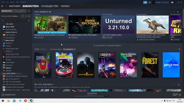Open Crossout cover in PLAY shelf
The width and height of the screenshot is (184, 103).
(x=107, y=65)
